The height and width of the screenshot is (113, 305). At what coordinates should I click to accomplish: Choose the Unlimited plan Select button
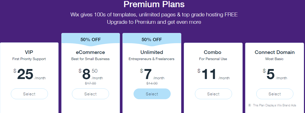tap(152, 94)
